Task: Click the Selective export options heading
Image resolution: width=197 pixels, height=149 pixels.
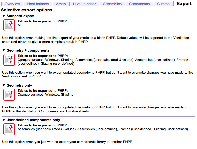Action: point(27,10)
